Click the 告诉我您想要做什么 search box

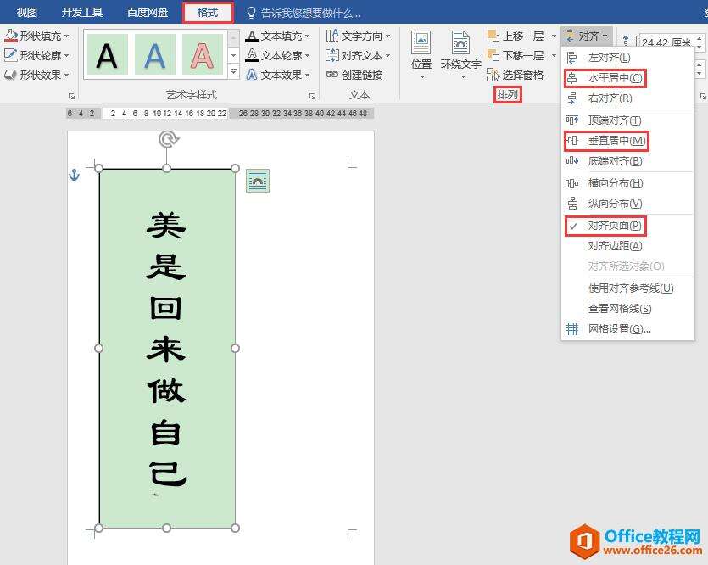(x=304, y=13)
